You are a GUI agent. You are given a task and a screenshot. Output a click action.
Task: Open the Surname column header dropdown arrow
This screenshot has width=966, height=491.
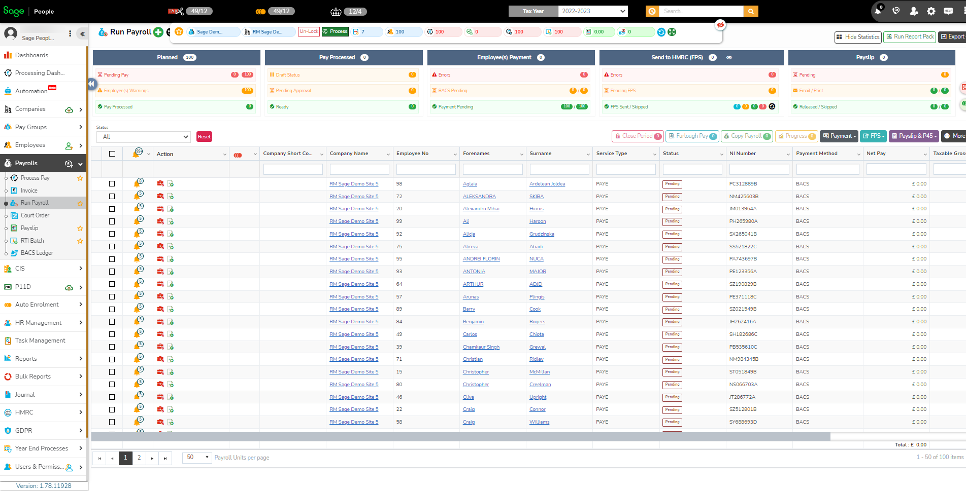588,154
